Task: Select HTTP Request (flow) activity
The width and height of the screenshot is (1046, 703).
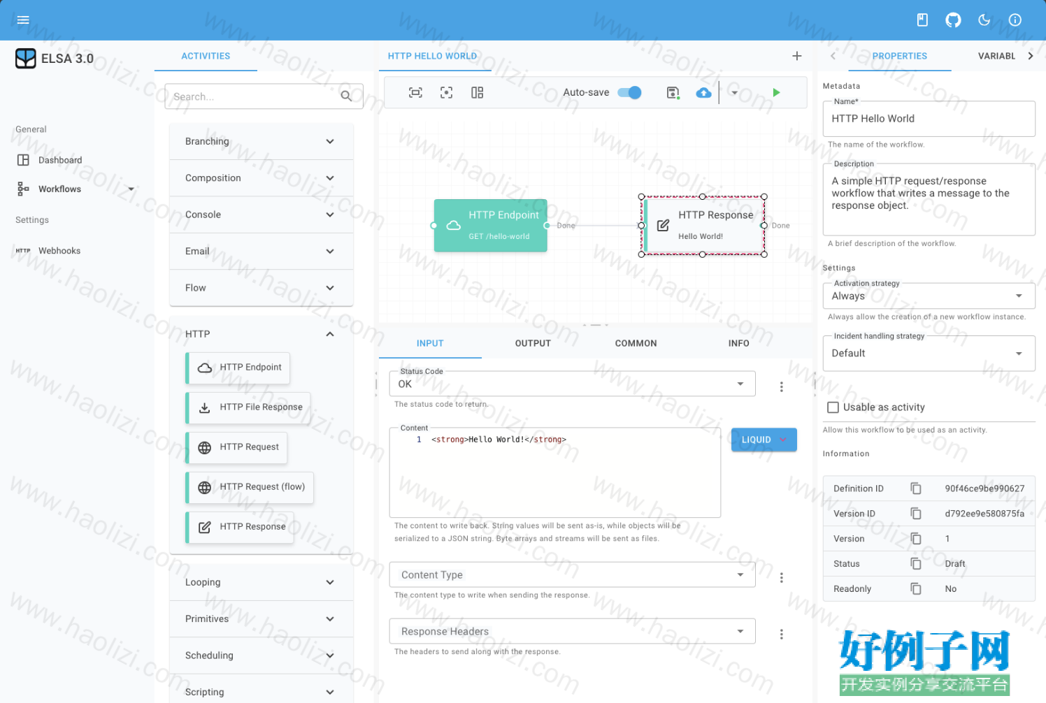Action: [x=250, y=487]
